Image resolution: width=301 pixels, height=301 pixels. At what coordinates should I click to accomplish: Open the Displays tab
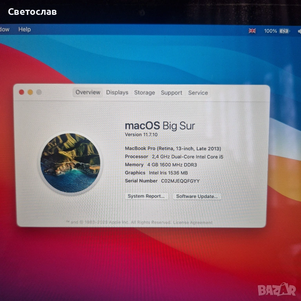[x=117, y=92]
